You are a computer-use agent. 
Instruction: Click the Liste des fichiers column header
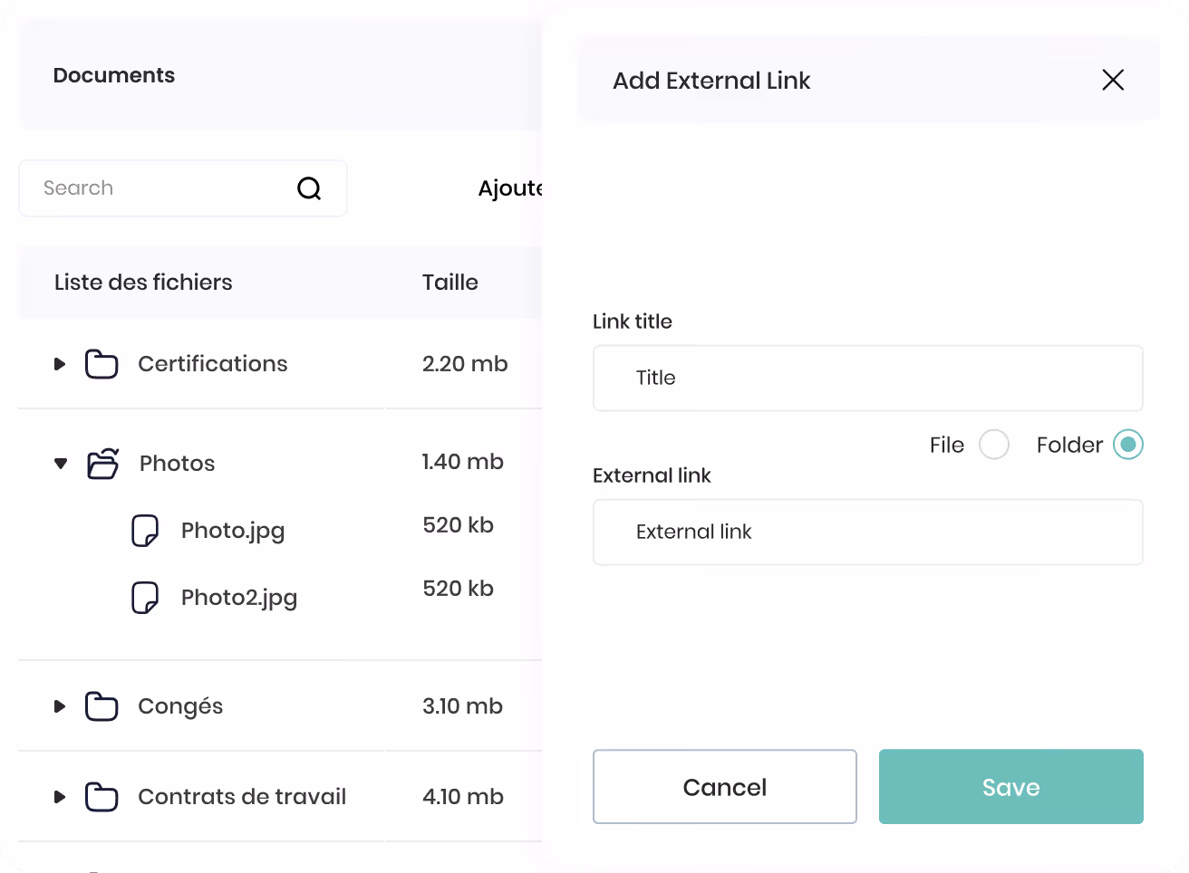click(x=143, y=283)
